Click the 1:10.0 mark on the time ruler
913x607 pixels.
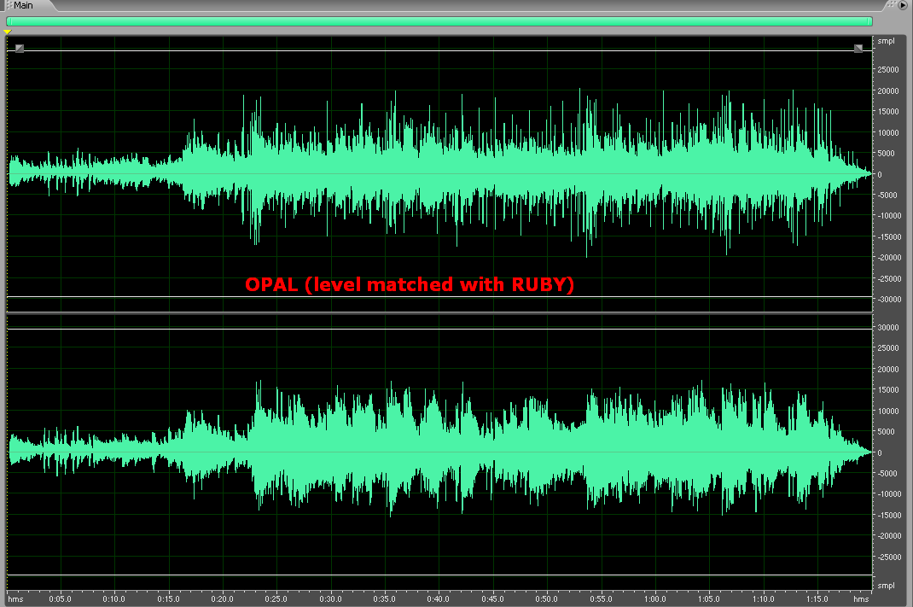click(x=763, y=598)
